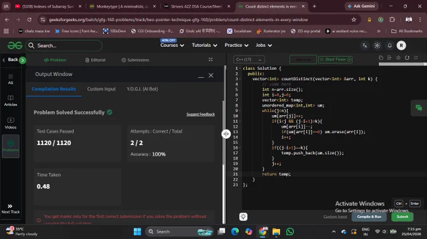427x239 pixels.
Task: Select Compilation Results tab
Action: tap(53, 89)
